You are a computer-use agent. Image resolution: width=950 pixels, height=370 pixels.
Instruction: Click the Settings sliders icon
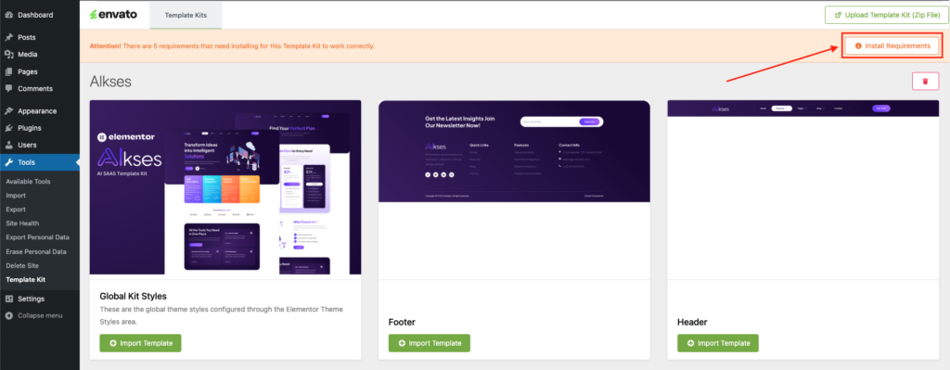pos(9,300)
